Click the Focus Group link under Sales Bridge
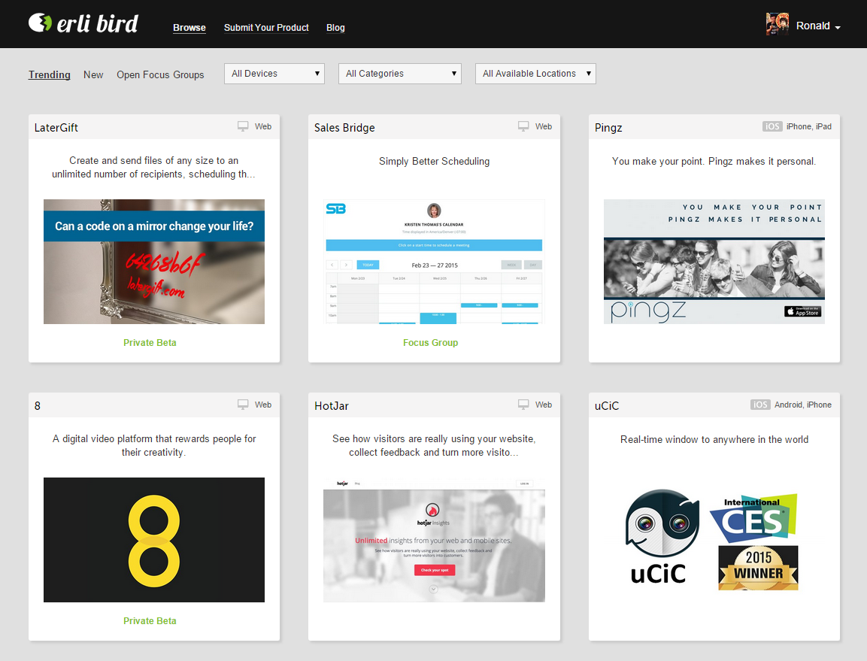The image size is (867, 661). coord(430,342)
